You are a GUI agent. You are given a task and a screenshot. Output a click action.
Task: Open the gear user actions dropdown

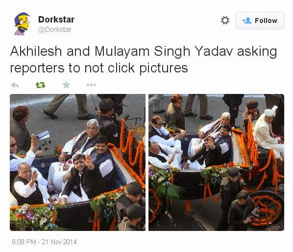point(225,20)
